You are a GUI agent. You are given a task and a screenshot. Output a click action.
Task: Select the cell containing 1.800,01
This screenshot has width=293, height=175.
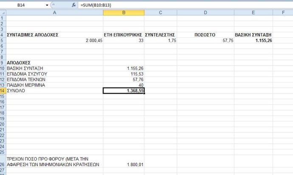pyautogui.click(x=124, y=165)
